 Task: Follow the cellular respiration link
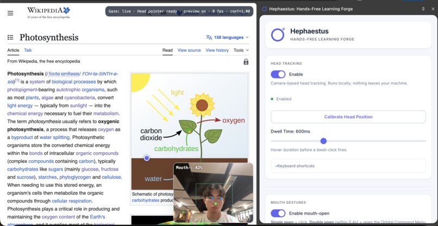pos(72,201)
